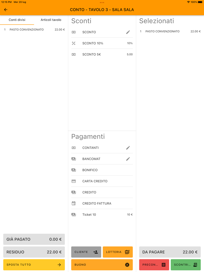
Task: Switch to the Conti divisi tab
Action: (17, 20)
